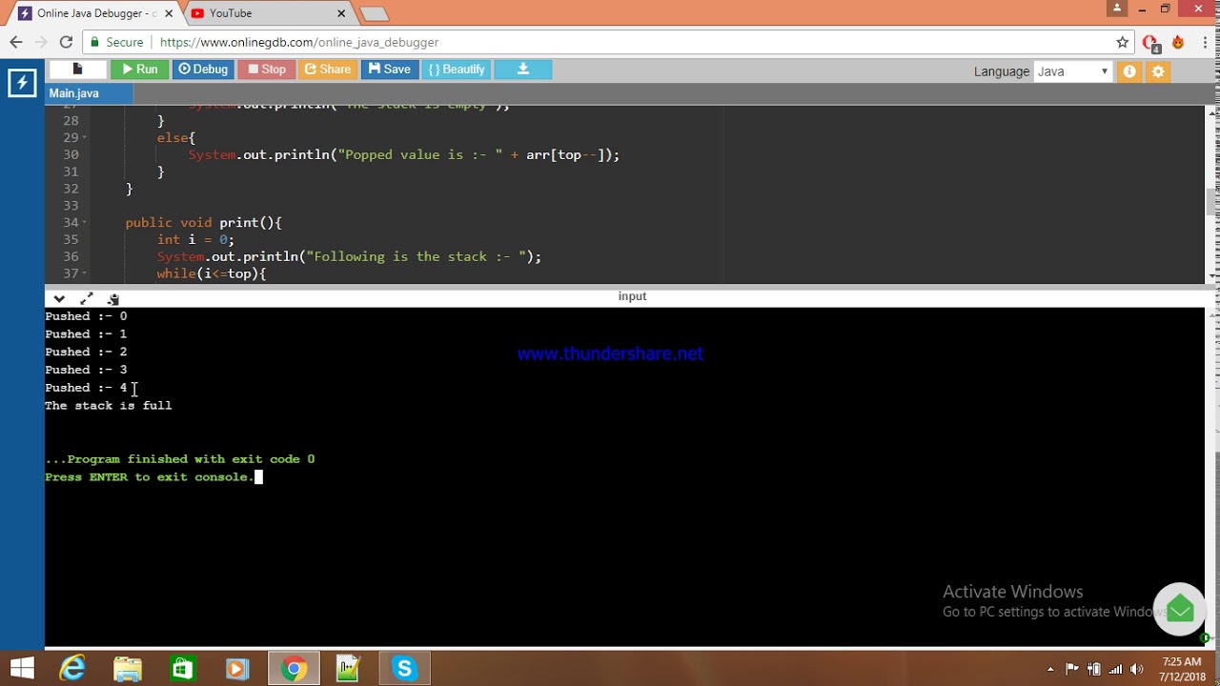Start the Debug session
1220x686 pixels.
click(x=203, y=69)
